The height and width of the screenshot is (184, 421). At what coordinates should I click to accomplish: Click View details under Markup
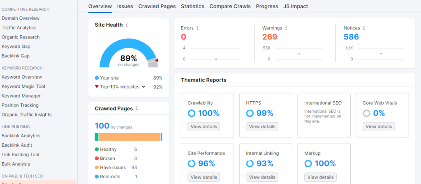pyautogui.click(x=320, y=177)
